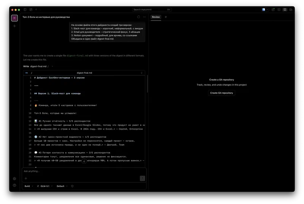The height and width of the screenshot is (204, 304).
Task: Click line "#1 Ручная отчётность"
Action: [62, 121]
